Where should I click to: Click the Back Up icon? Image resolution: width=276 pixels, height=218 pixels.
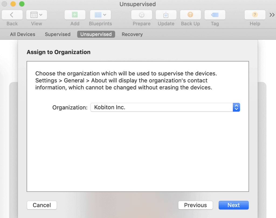(x=190, y=15)
